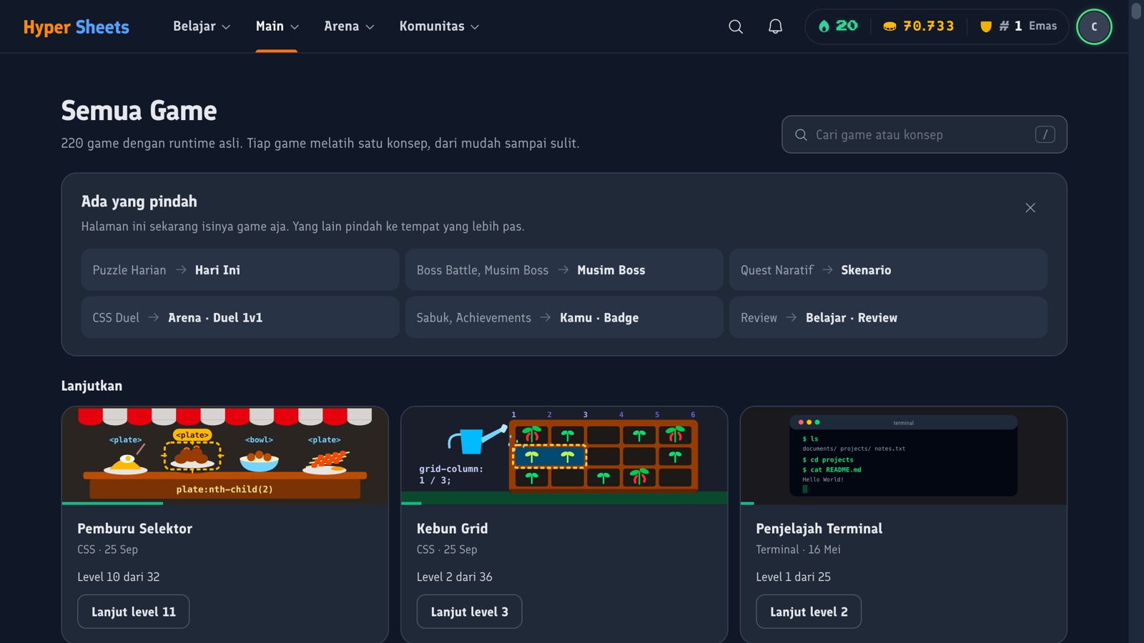Expand the Komunitas menu

point(439,26)
